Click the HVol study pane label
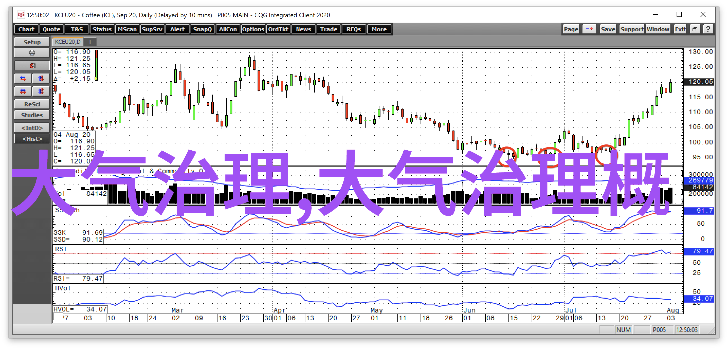Screen dimensions: 728x349 click(62, 288)
